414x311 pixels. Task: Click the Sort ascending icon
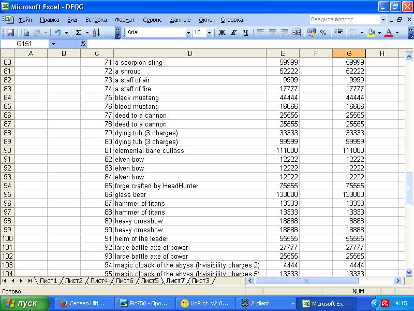pos(96,33)
